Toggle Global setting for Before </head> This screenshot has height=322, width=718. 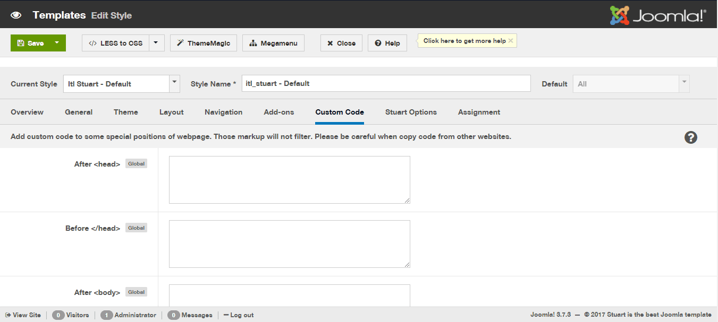point(136,228)
